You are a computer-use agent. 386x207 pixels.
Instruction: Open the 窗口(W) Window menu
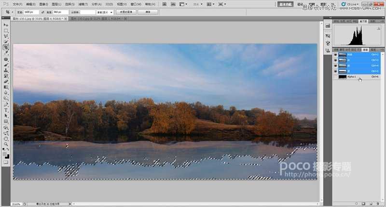coord(136,4)
